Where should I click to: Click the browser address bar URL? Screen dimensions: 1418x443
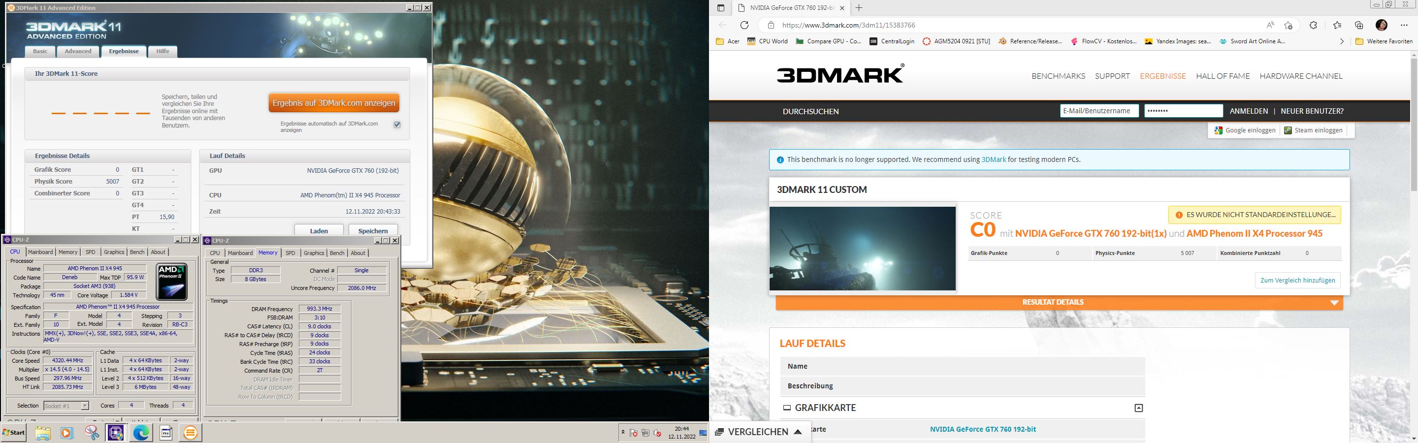tap(848, 25)
